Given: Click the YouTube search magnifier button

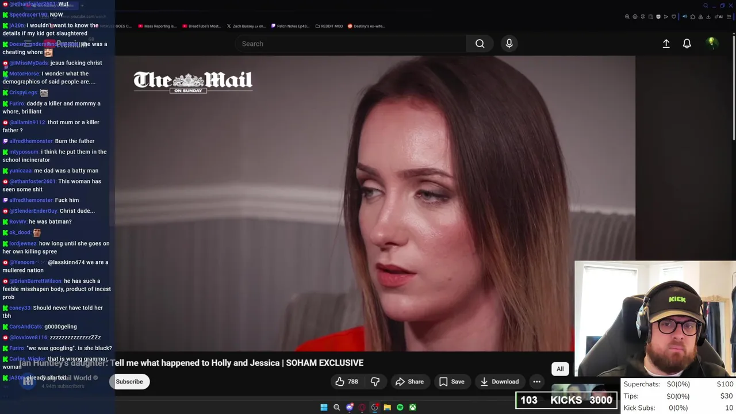Looking at the screenshot, I should click(480, 44).
